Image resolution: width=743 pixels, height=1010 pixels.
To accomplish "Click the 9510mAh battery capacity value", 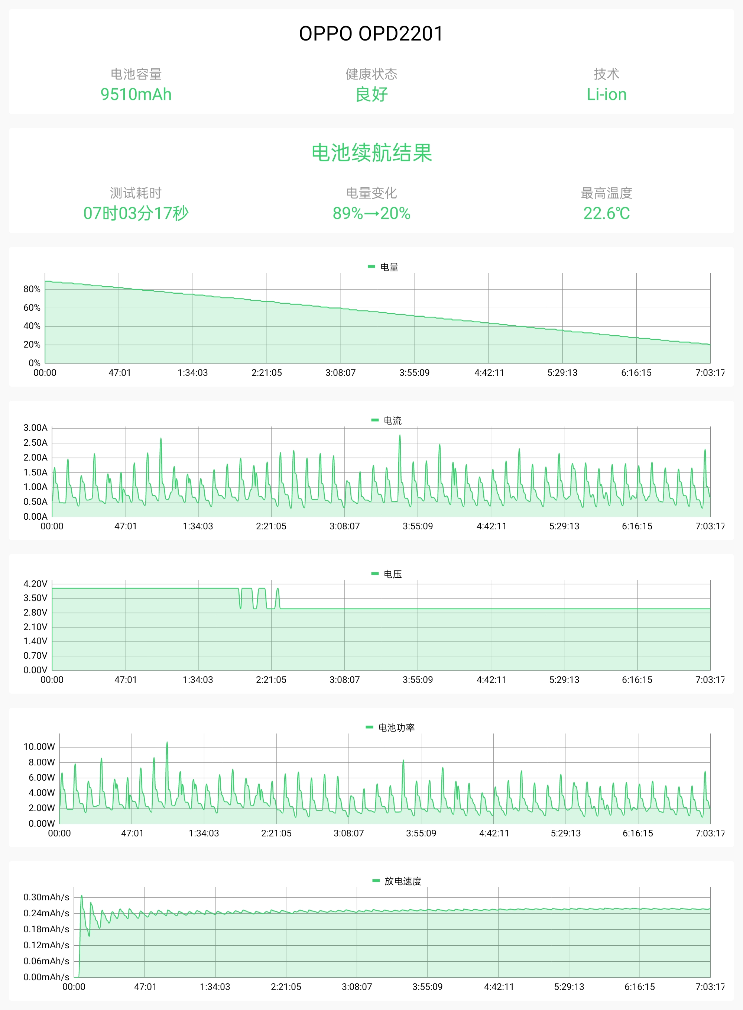I will pyautogui.click(x=136, y=94).
